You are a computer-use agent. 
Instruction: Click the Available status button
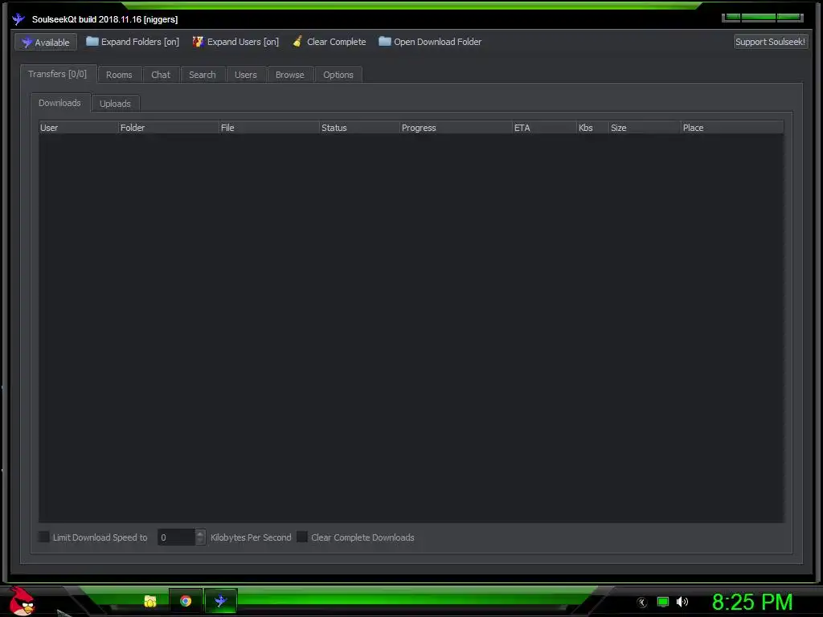[46, 42]
